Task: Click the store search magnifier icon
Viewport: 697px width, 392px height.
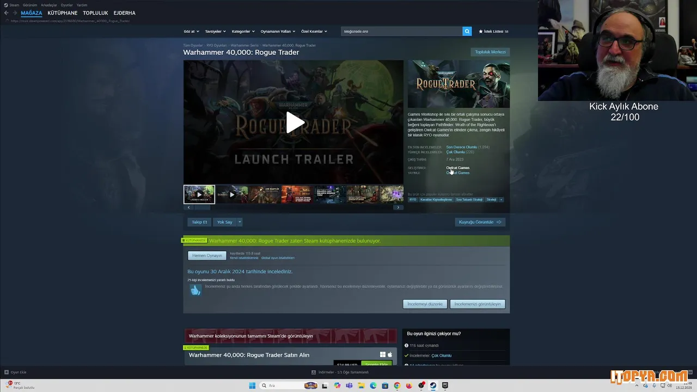Action: [x=467, y=32]
